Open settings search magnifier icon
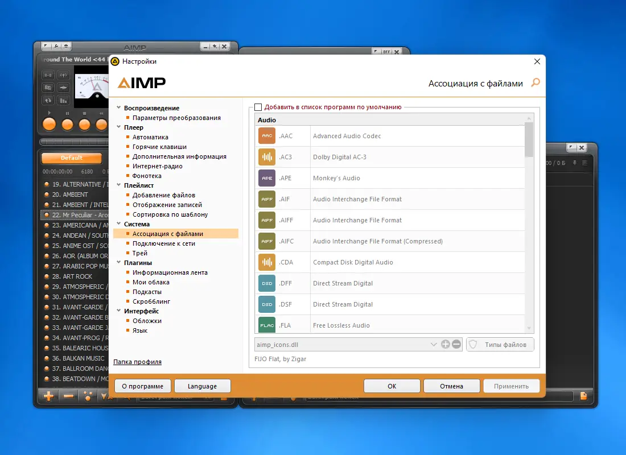 click(x=536, y=82)
